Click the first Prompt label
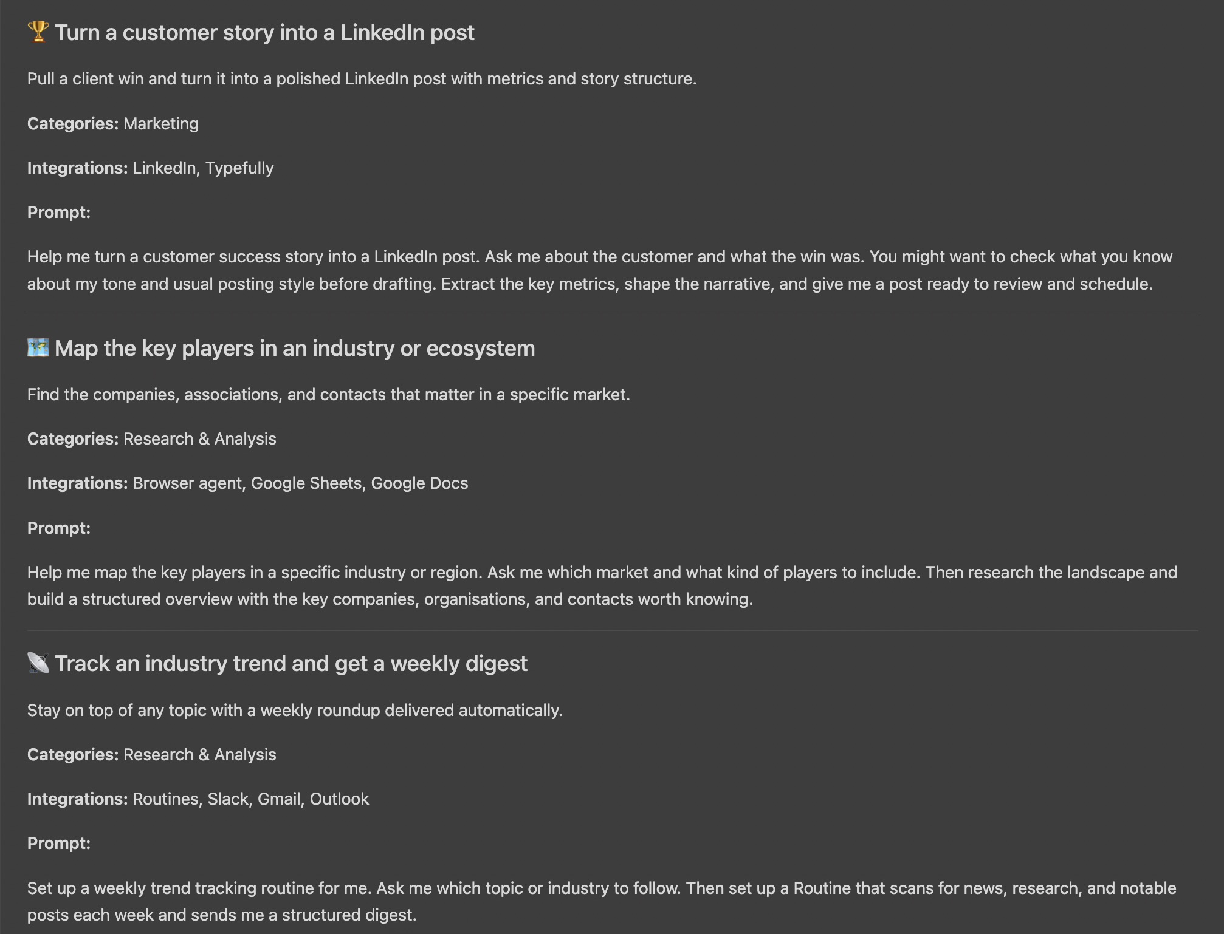 pyautogui.click(x=59, y=213)
